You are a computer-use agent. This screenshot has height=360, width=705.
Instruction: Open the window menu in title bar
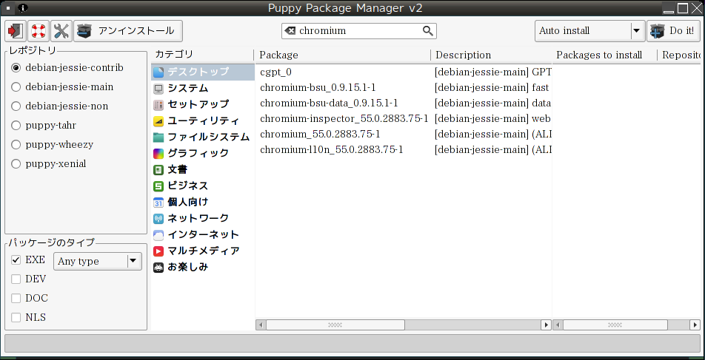(8, 7)
